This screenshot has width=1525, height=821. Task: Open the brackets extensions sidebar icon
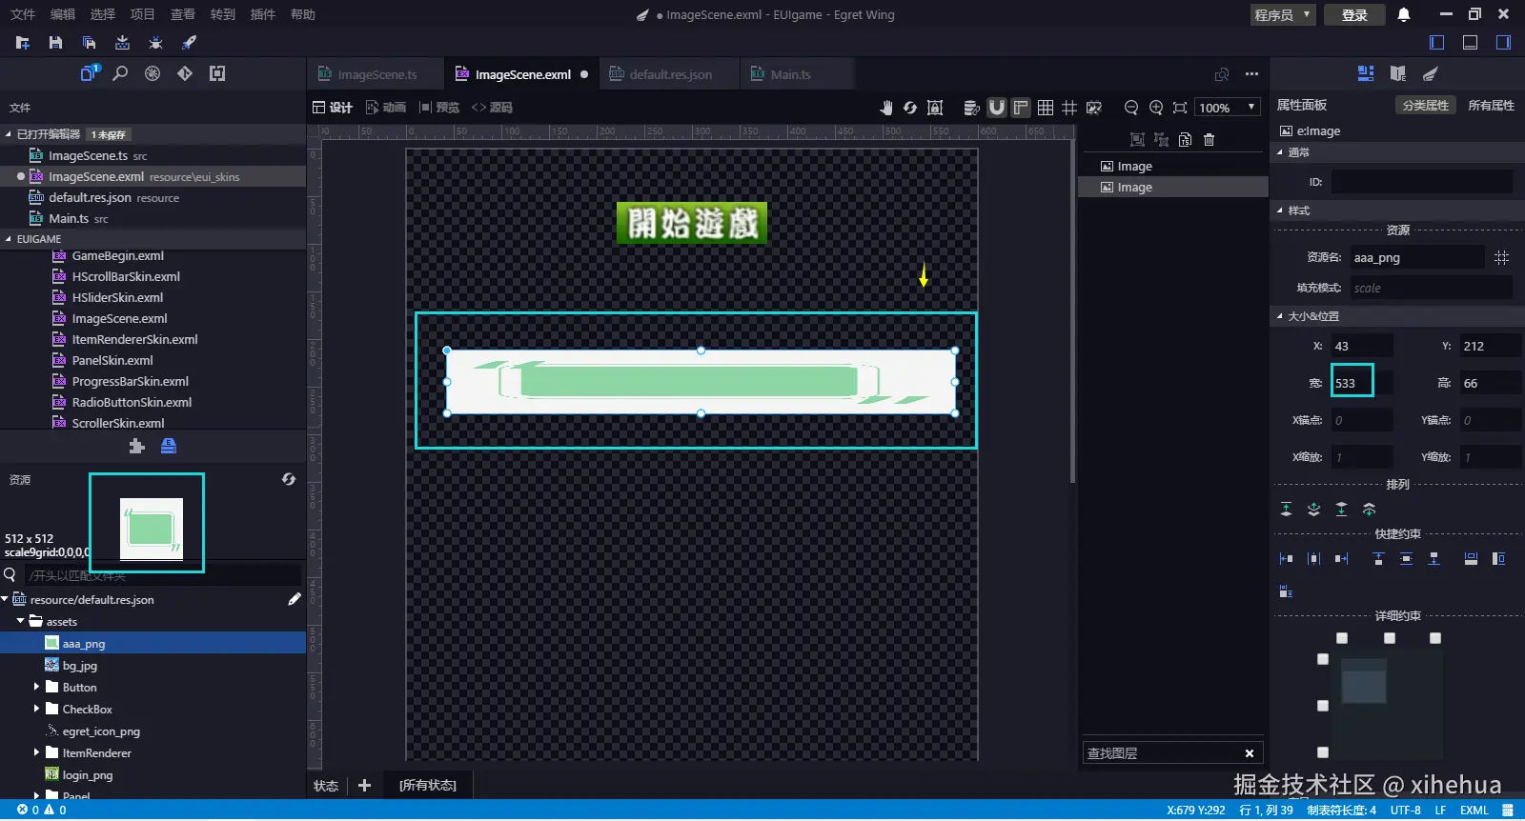pyautogui.click(x=217, y=73)
